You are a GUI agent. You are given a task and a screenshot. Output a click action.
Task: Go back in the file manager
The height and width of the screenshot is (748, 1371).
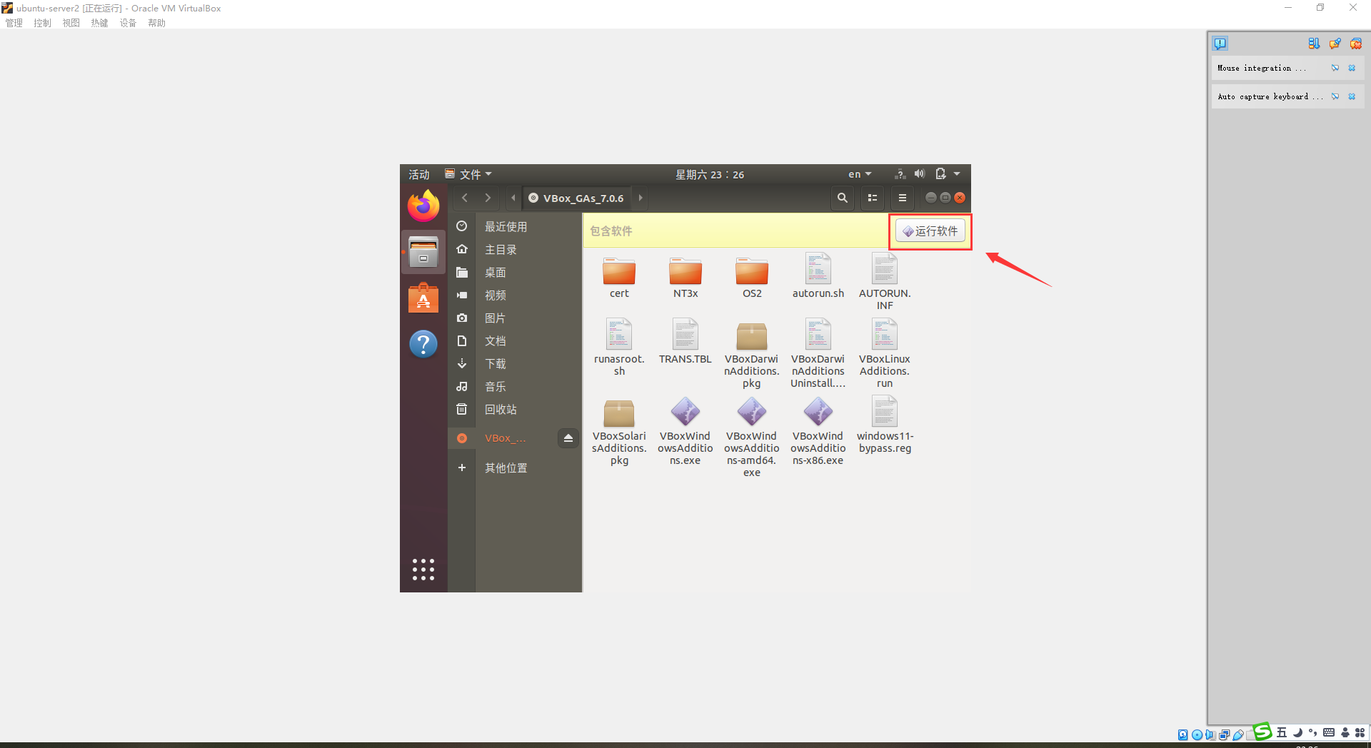[465, 198]
